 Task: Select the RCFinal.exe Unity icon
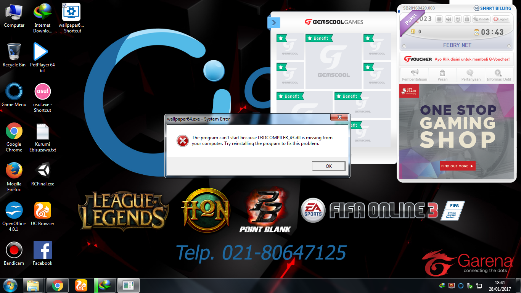[42, 174]
